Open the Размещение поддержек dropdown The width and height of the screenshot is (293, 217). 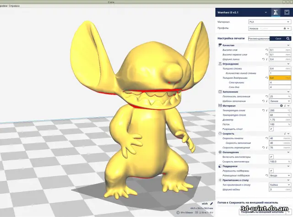tap(280, 175)
